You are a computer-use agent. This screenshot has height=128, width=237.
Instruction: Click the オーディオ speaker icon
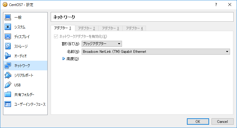pyautogui.click(x=8, y=56)
